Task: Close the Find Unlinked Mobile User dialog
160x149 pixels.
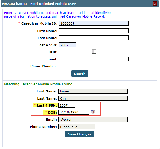Action: (x=155, y=4)
